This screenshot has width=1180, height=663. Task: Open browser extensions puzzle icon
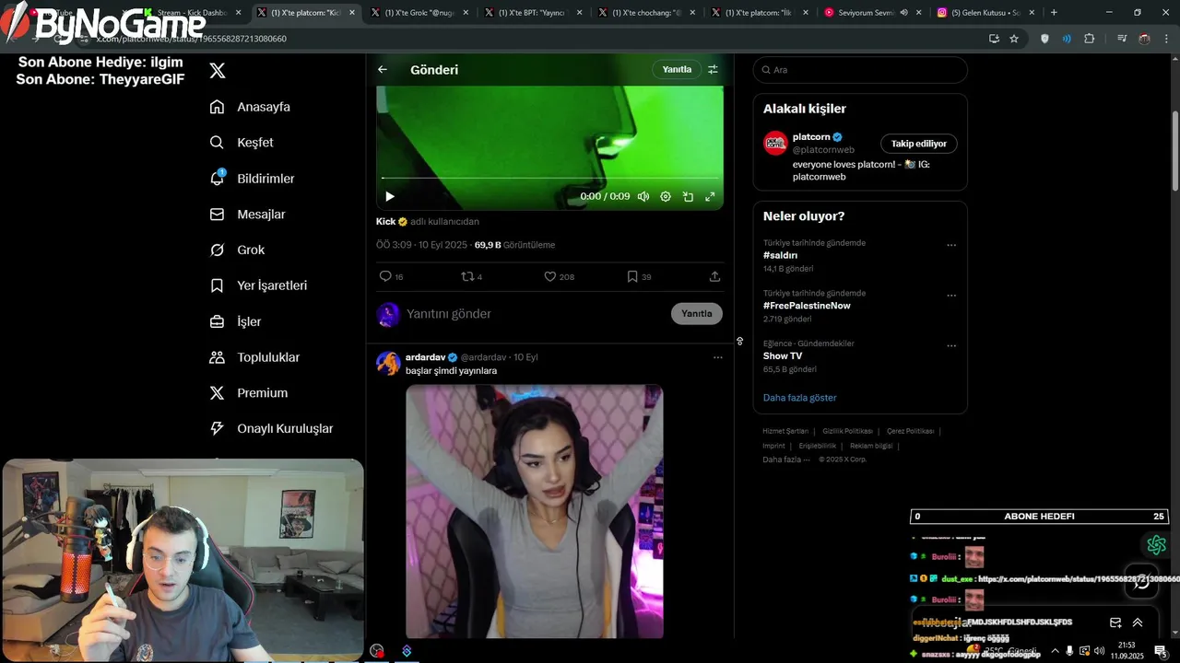tap(1089, 39)
